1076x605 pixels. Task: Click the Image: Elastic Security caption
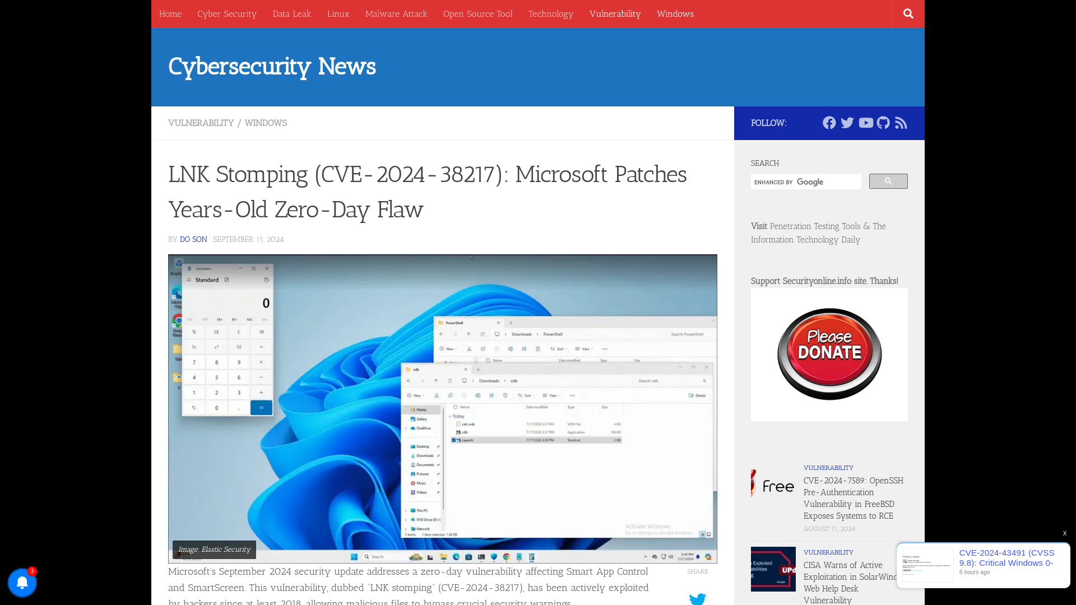[x=214, y=550]
